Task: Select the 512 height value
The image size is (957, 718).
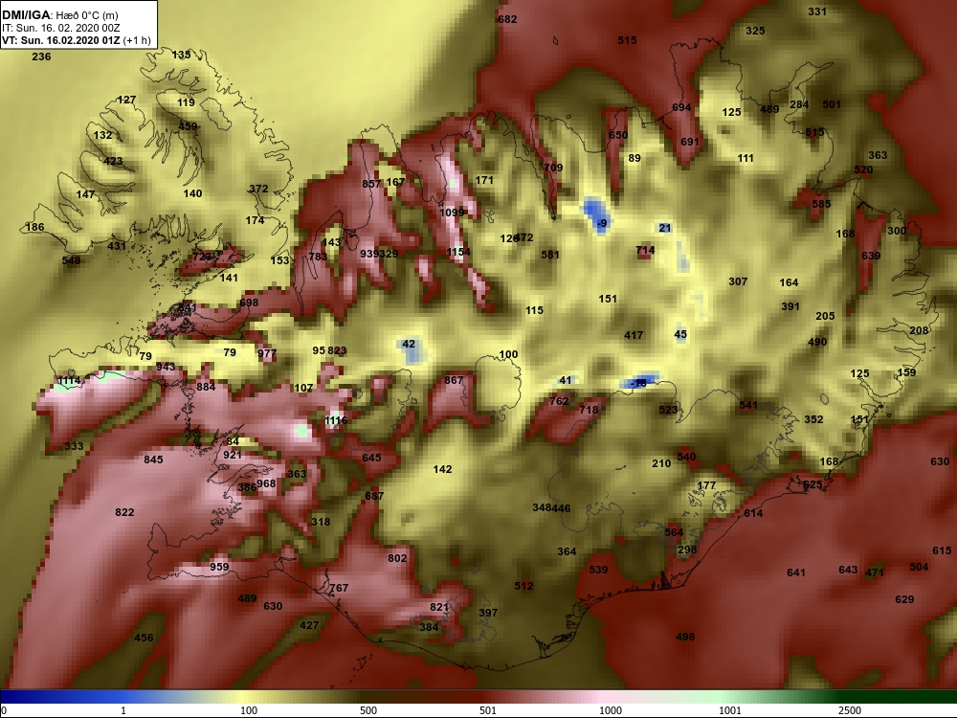Action: pos(523,586)
